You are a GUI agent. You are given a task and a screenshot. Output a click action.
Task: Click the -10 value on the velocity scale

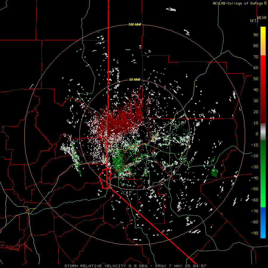[255, 145]
